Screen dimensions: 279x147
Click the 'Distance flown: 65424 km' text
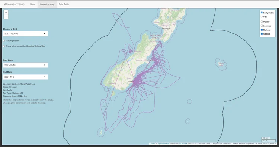(x=15, y=96)
